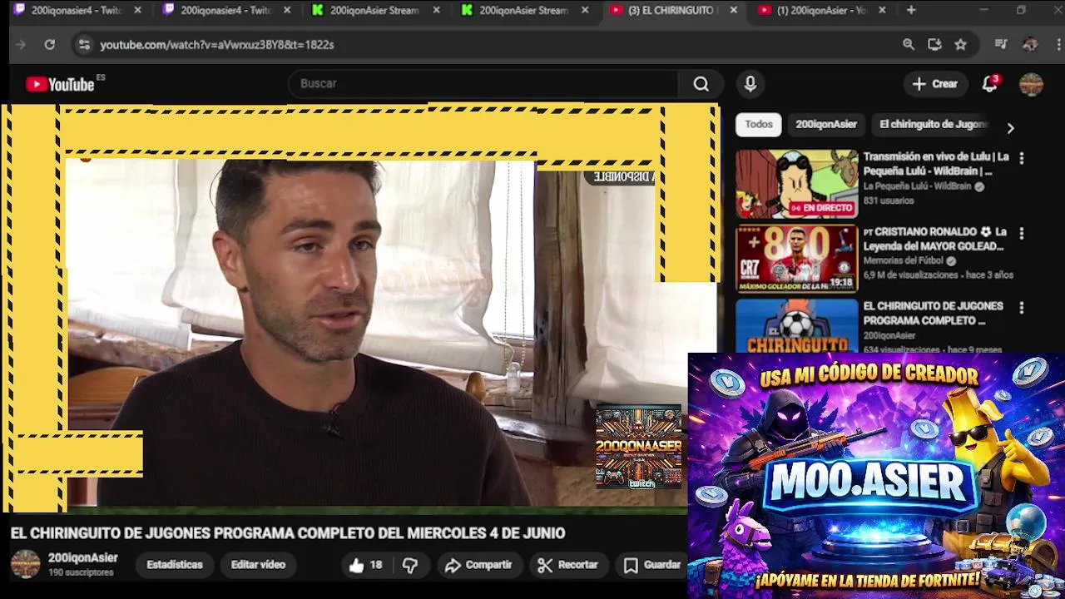Show more filter chips with right chevron
1065x599 pixels.
(x=1010, y=128)
